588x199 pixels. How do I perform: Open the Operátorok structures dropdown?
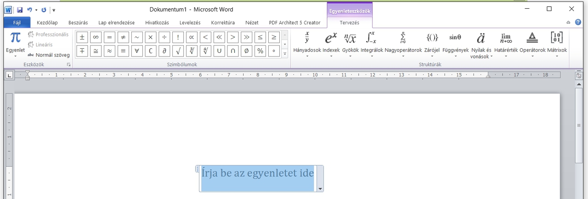(x=532, y=44)
